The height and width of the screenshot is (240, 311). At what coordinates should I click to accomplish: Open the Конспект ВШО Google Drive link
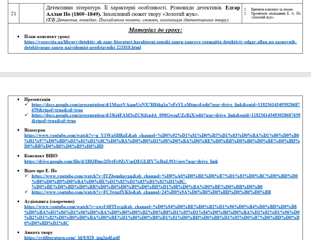coord(121,162)
